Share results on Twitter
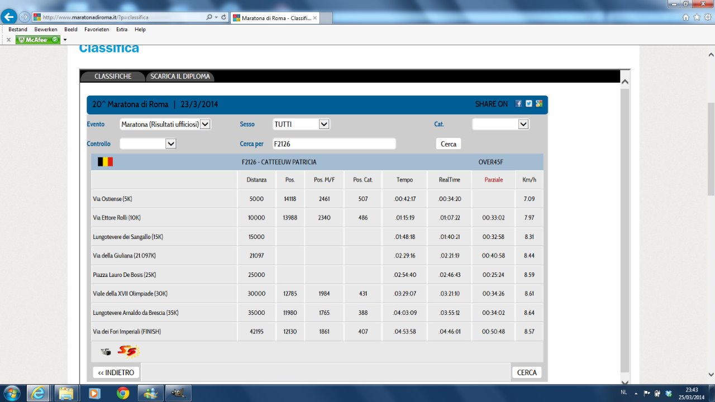Viewport: 715px width, 402px height. coord(528,104)
